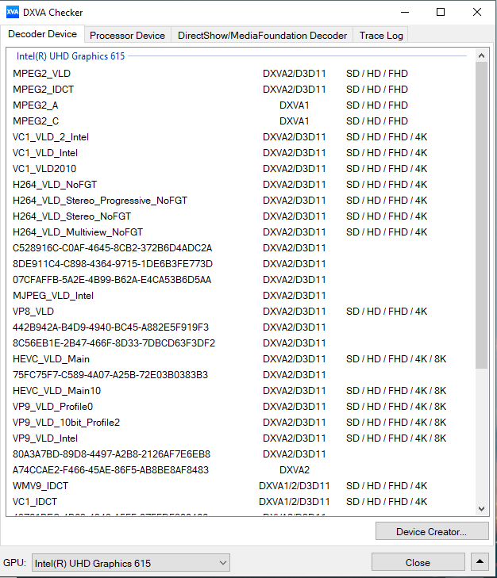Viewport: 497px width, 578px height.
Task: Select the 75FC75F7-C589 GUID entry
Action: tap(240, 374)
